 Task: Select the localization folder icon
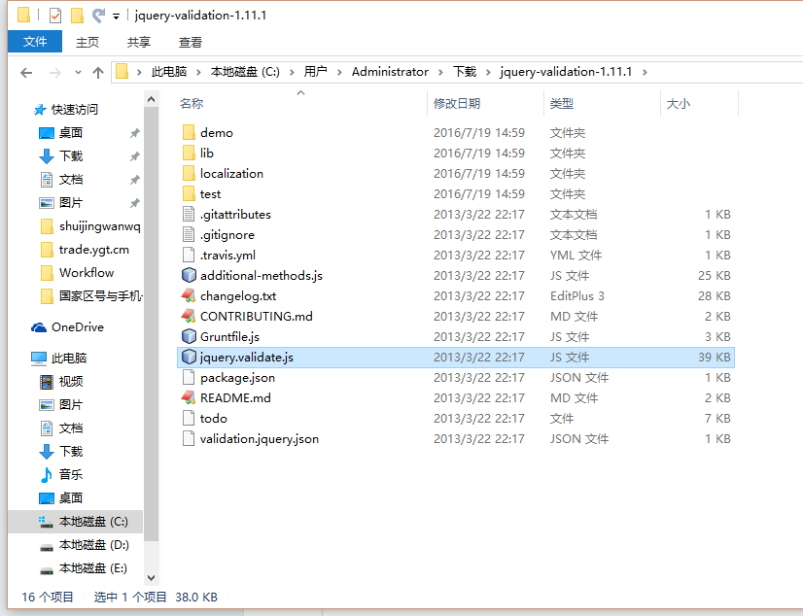(189, 174)
